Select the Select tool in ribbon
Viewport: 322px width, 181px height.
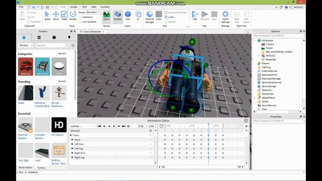pyautogui.click(x=47, y=16)
